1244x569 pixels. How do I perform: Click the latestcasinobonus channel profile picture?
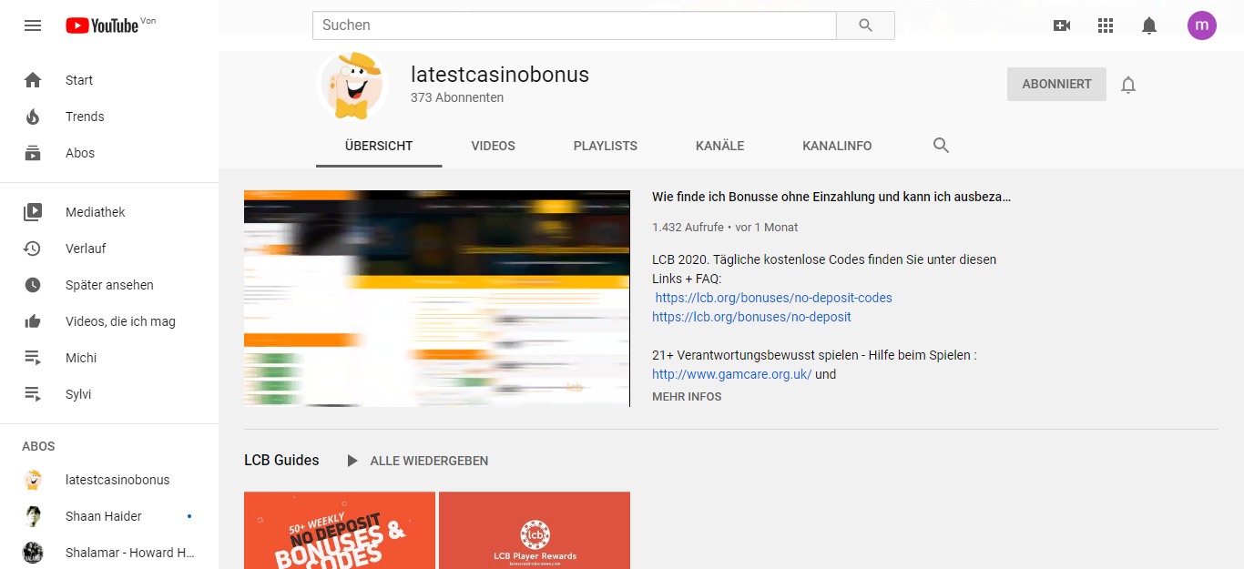pyautogui.click(x=352, y=85)
